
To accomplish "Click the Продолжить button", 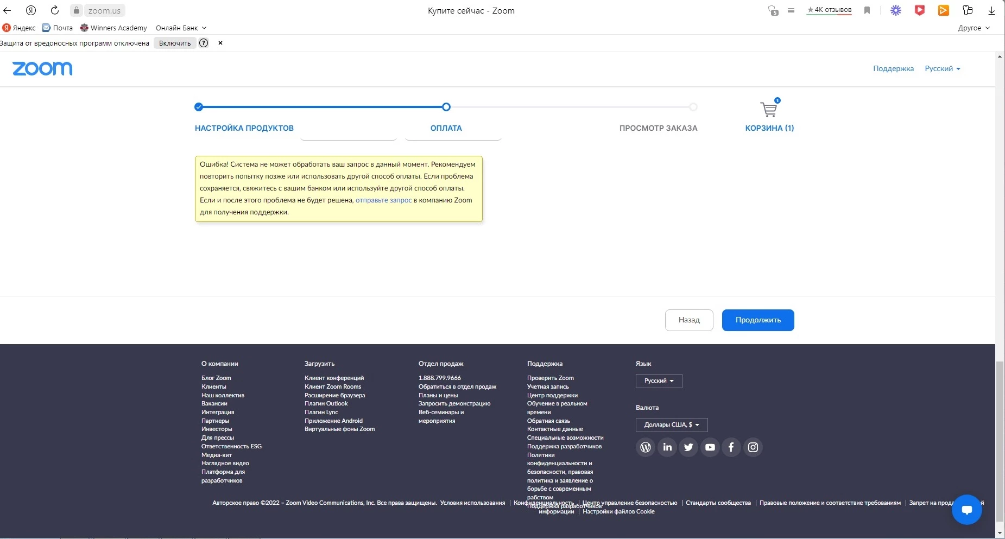I will pyautogui.click(x=758, y=320).
